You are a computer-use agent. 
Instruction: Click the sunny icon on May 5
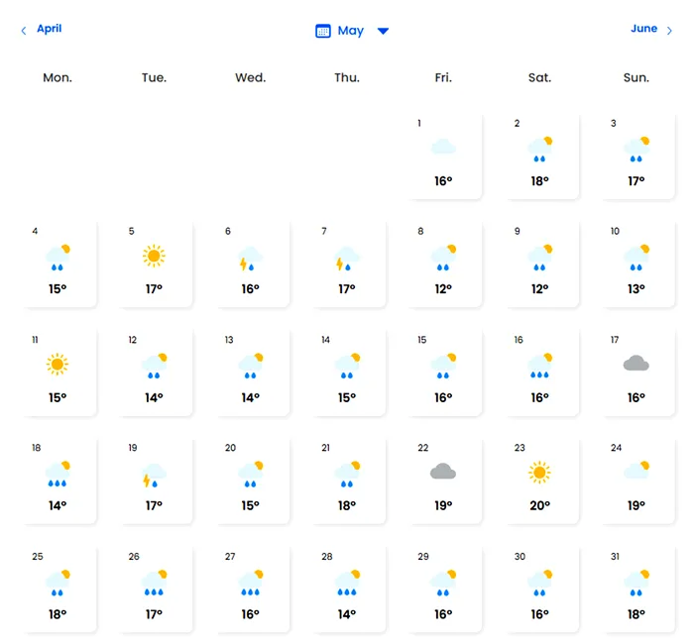click(153, 257)
